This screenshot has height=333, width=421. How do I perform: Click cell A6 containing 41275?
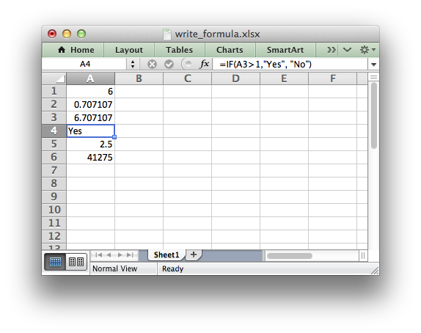click(x=90, y=158)
